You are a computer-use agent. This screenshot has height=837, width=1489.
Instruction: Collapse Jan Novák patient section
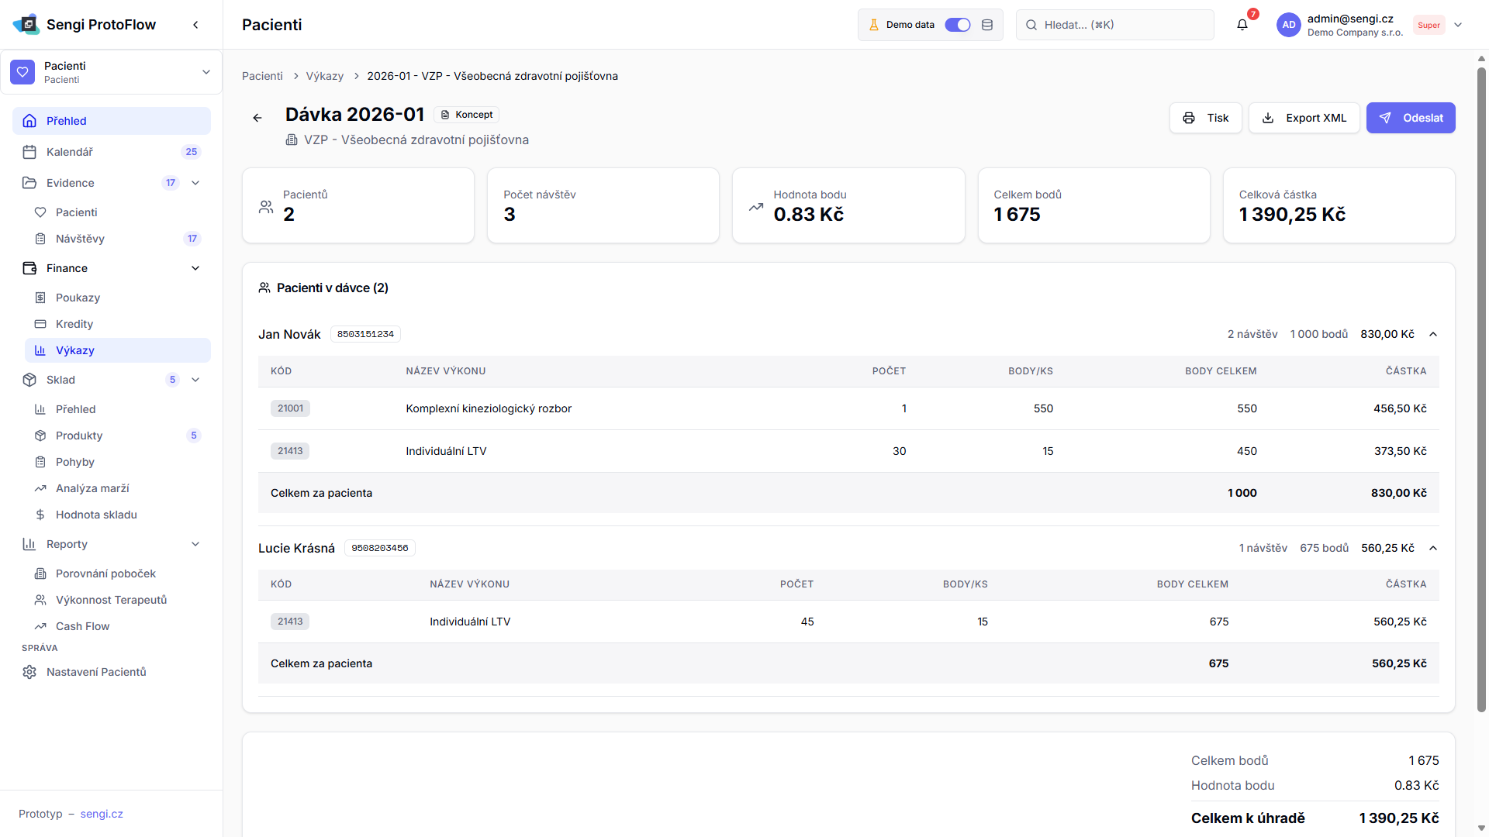pos(1433,334)
